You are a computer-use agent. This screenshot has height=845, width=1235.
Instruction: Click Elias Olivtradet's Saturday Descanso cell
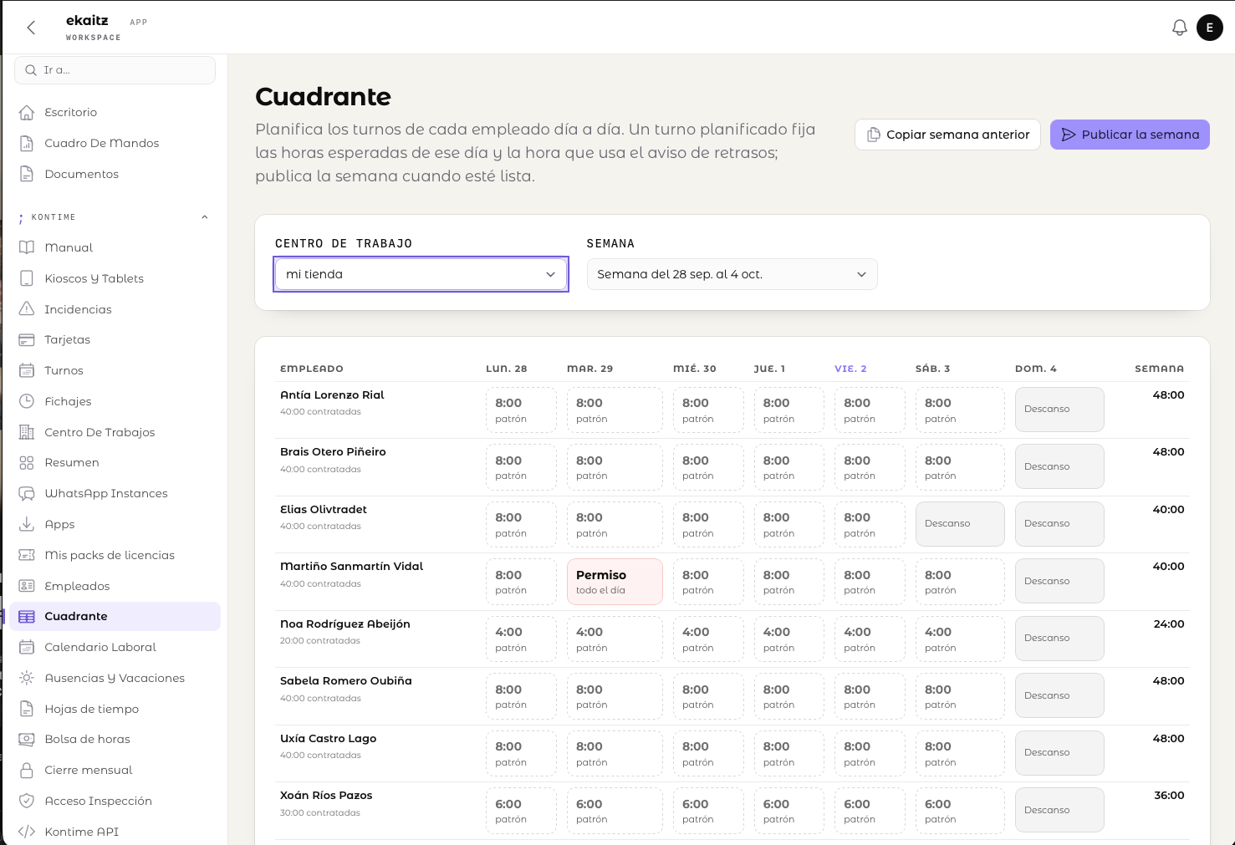pyautogui.click(x=960, y=524)
